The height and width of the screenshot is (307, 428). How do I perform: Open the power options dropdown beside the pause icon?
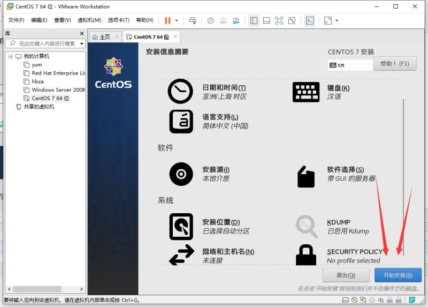(x=177, y=20)
